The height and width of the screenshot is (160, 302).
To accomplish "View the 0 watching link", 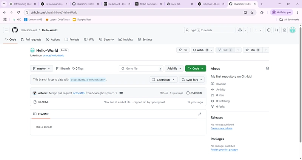I will [220, 101].
